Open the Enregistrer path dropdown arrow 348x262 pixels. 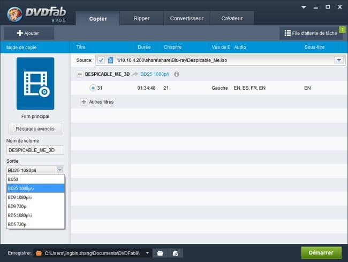pyautogui.click(x=147, y=253)
